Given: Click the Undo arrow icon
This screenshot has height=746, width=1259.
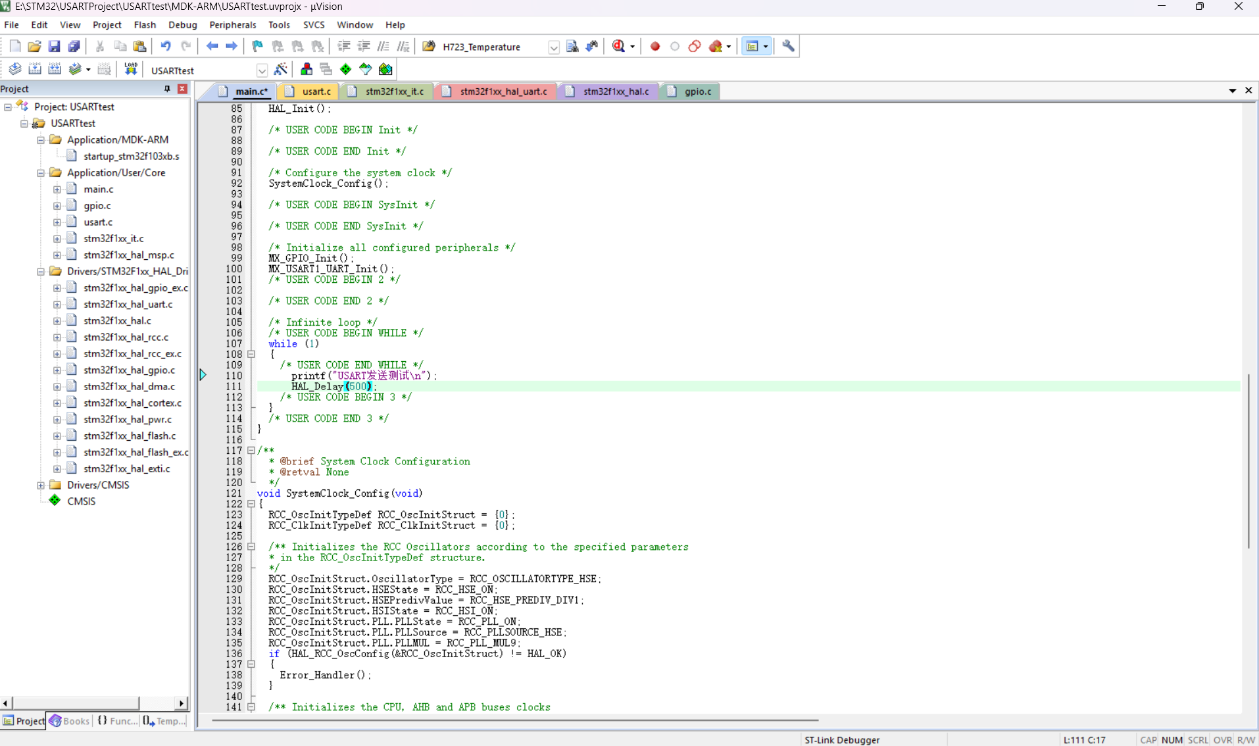Looking at the screenshot, I should click(x=166, y=46).
